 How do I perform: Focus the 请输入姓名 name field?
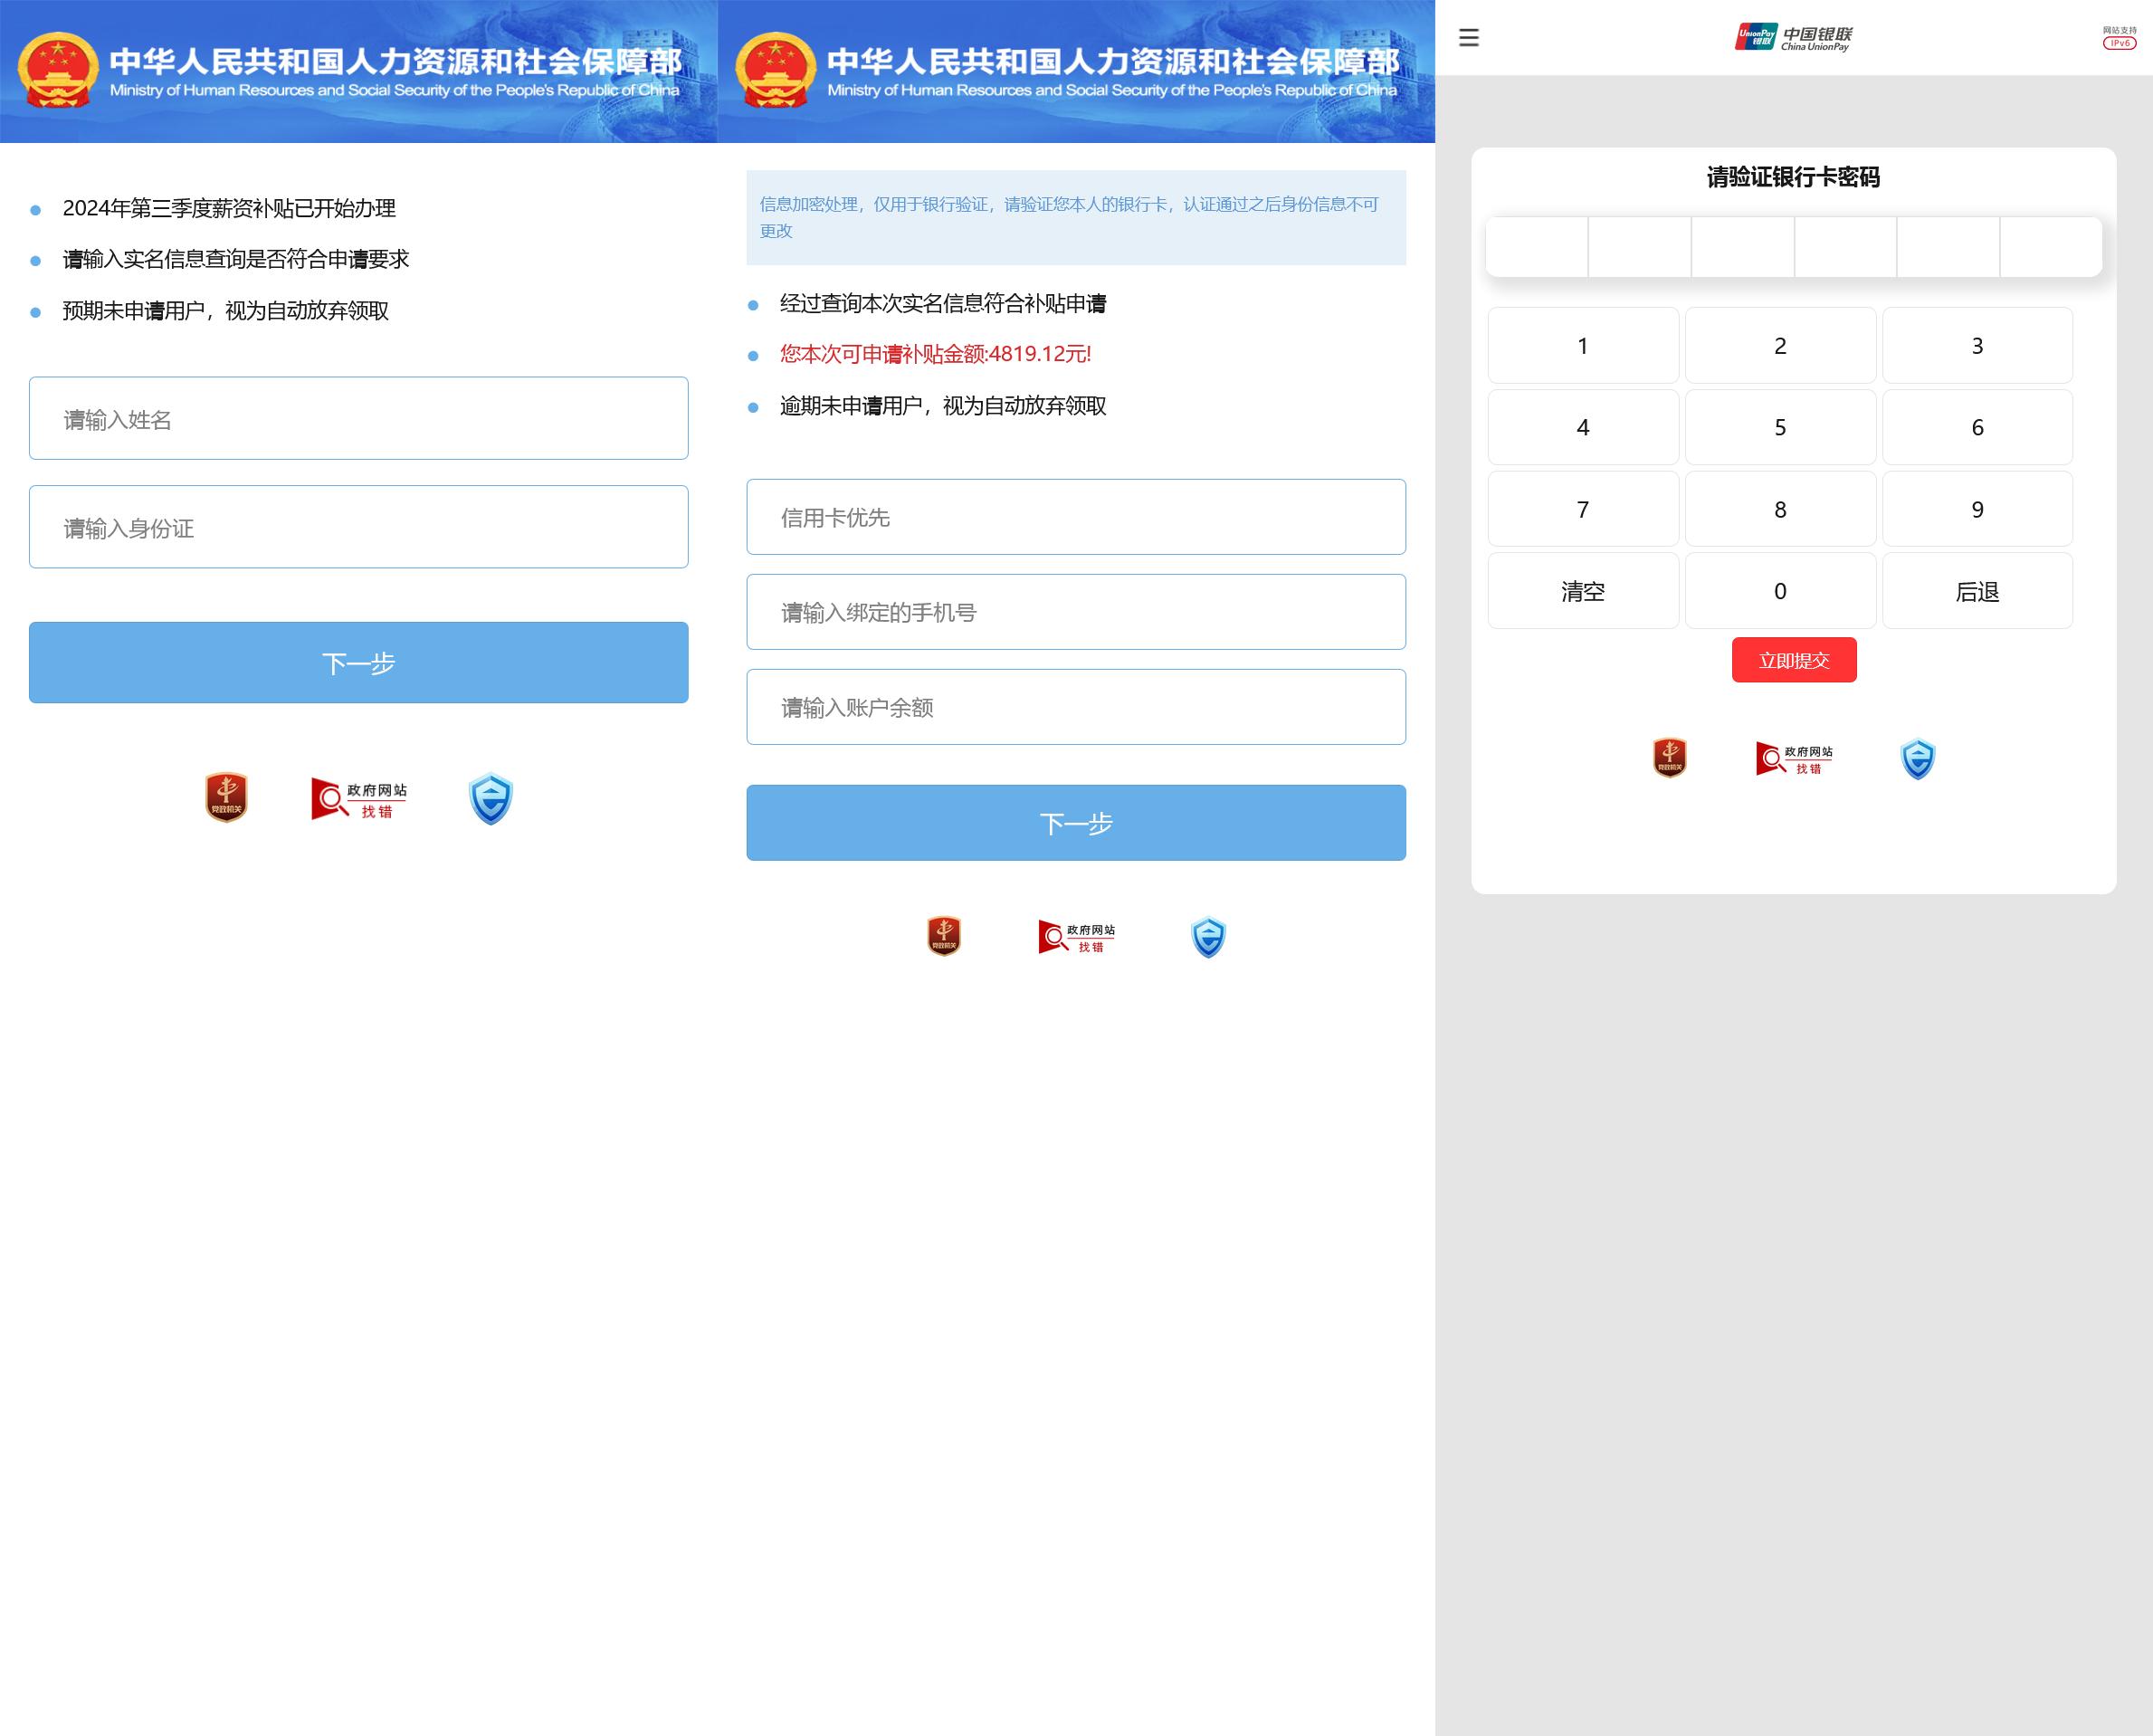(x=359, y=418)
